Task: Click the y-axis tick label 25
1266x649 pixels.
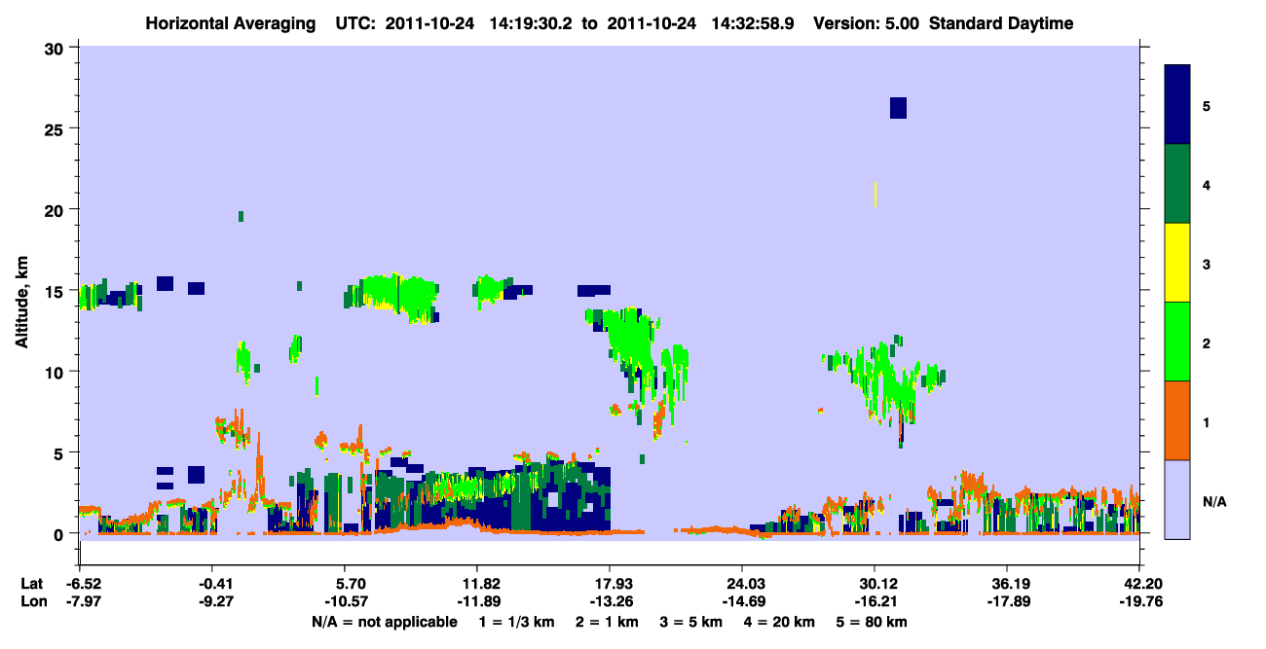Action: click(56, 128)
